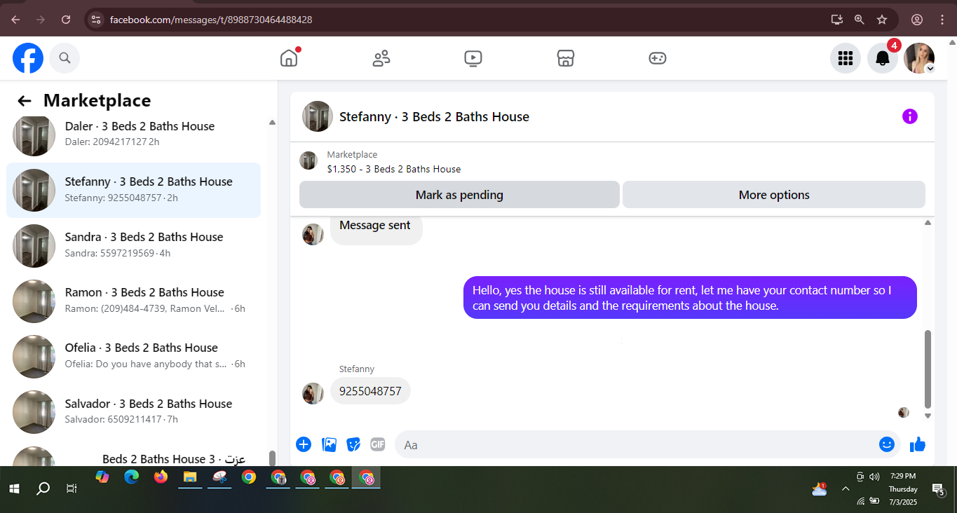
Task: Send a thumbs-up like
Action: pos(918,444)
